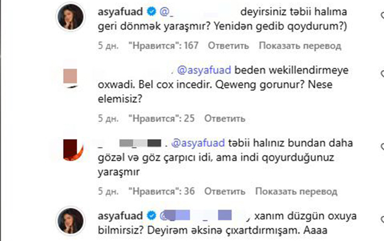Reply to the comment with 25 likes
This screenshot has height=241, width=384.
225,117
